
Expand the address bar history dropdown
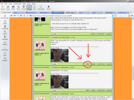pos(113,16)
